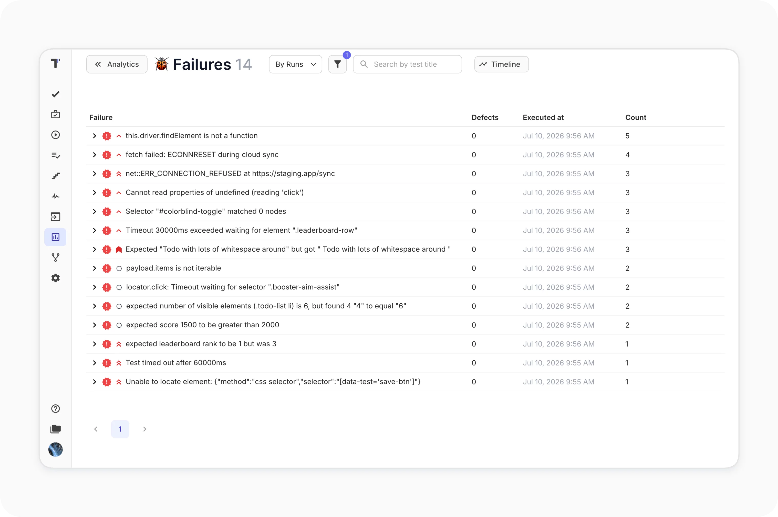The height and width of the screenshot is (517, 778).
Task: Go to the previous page arrow
Action: (x=96, y=429)
